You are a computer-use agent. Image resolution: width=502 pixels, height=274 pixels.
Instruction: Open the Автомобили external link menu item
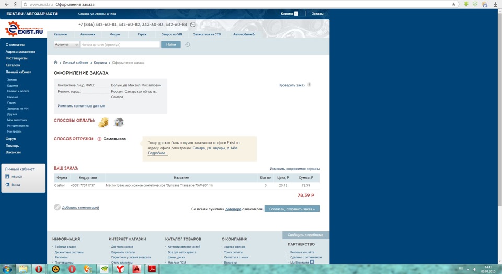coord(244,34)
